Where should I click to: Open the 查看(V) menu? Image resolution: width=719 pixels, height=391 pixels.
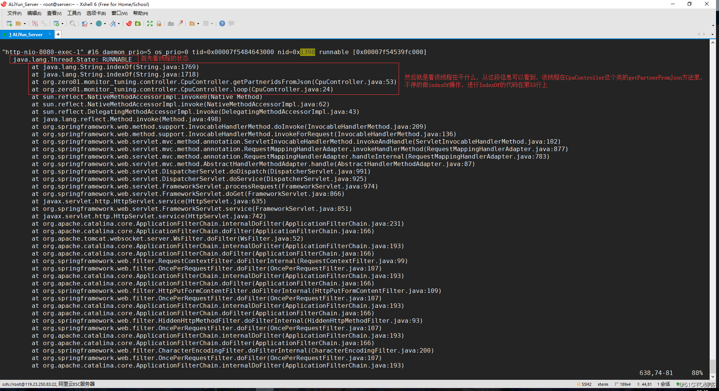tap(54, 13)
